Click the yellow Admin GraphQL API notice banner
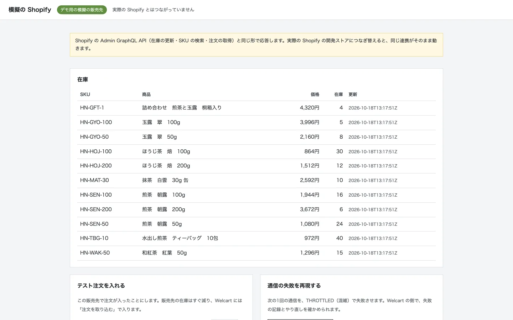Image resolution: width=513 pixels, height=320 pixels. pos(256,45)
